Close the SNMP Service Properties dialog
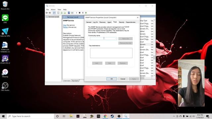The height and width of the screenshot is (119, 212). pyautogui.click(x=138, y=18)
